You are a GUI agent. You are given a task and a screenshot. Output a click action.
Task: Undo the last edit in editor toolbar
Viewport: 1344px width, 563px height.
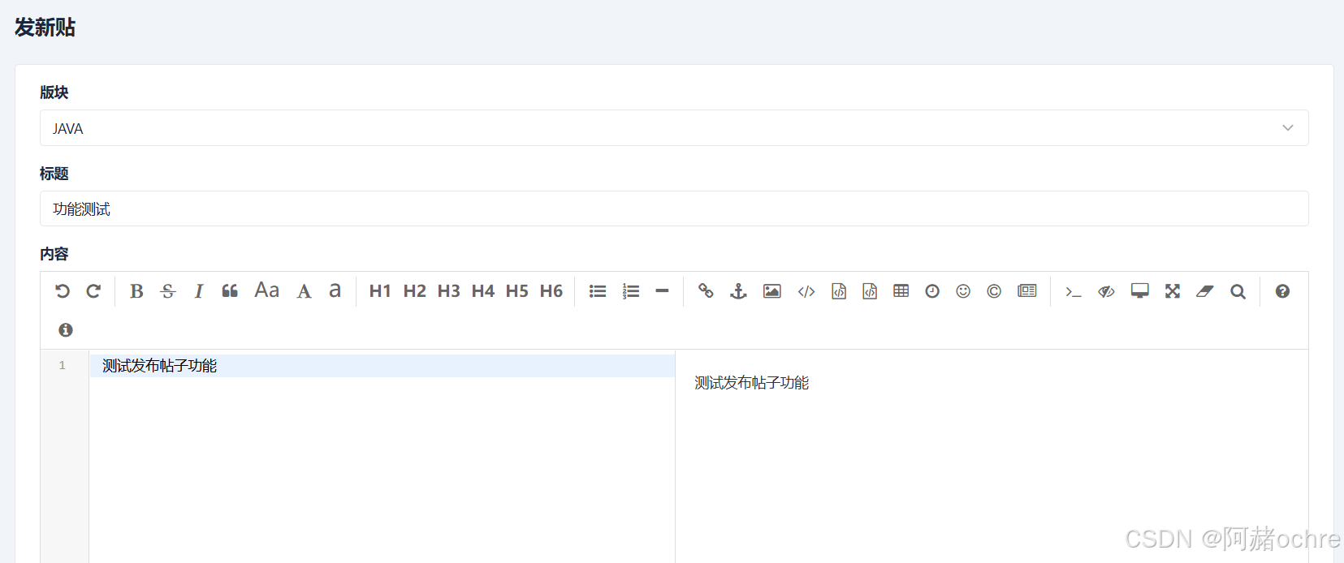[63, 291]
